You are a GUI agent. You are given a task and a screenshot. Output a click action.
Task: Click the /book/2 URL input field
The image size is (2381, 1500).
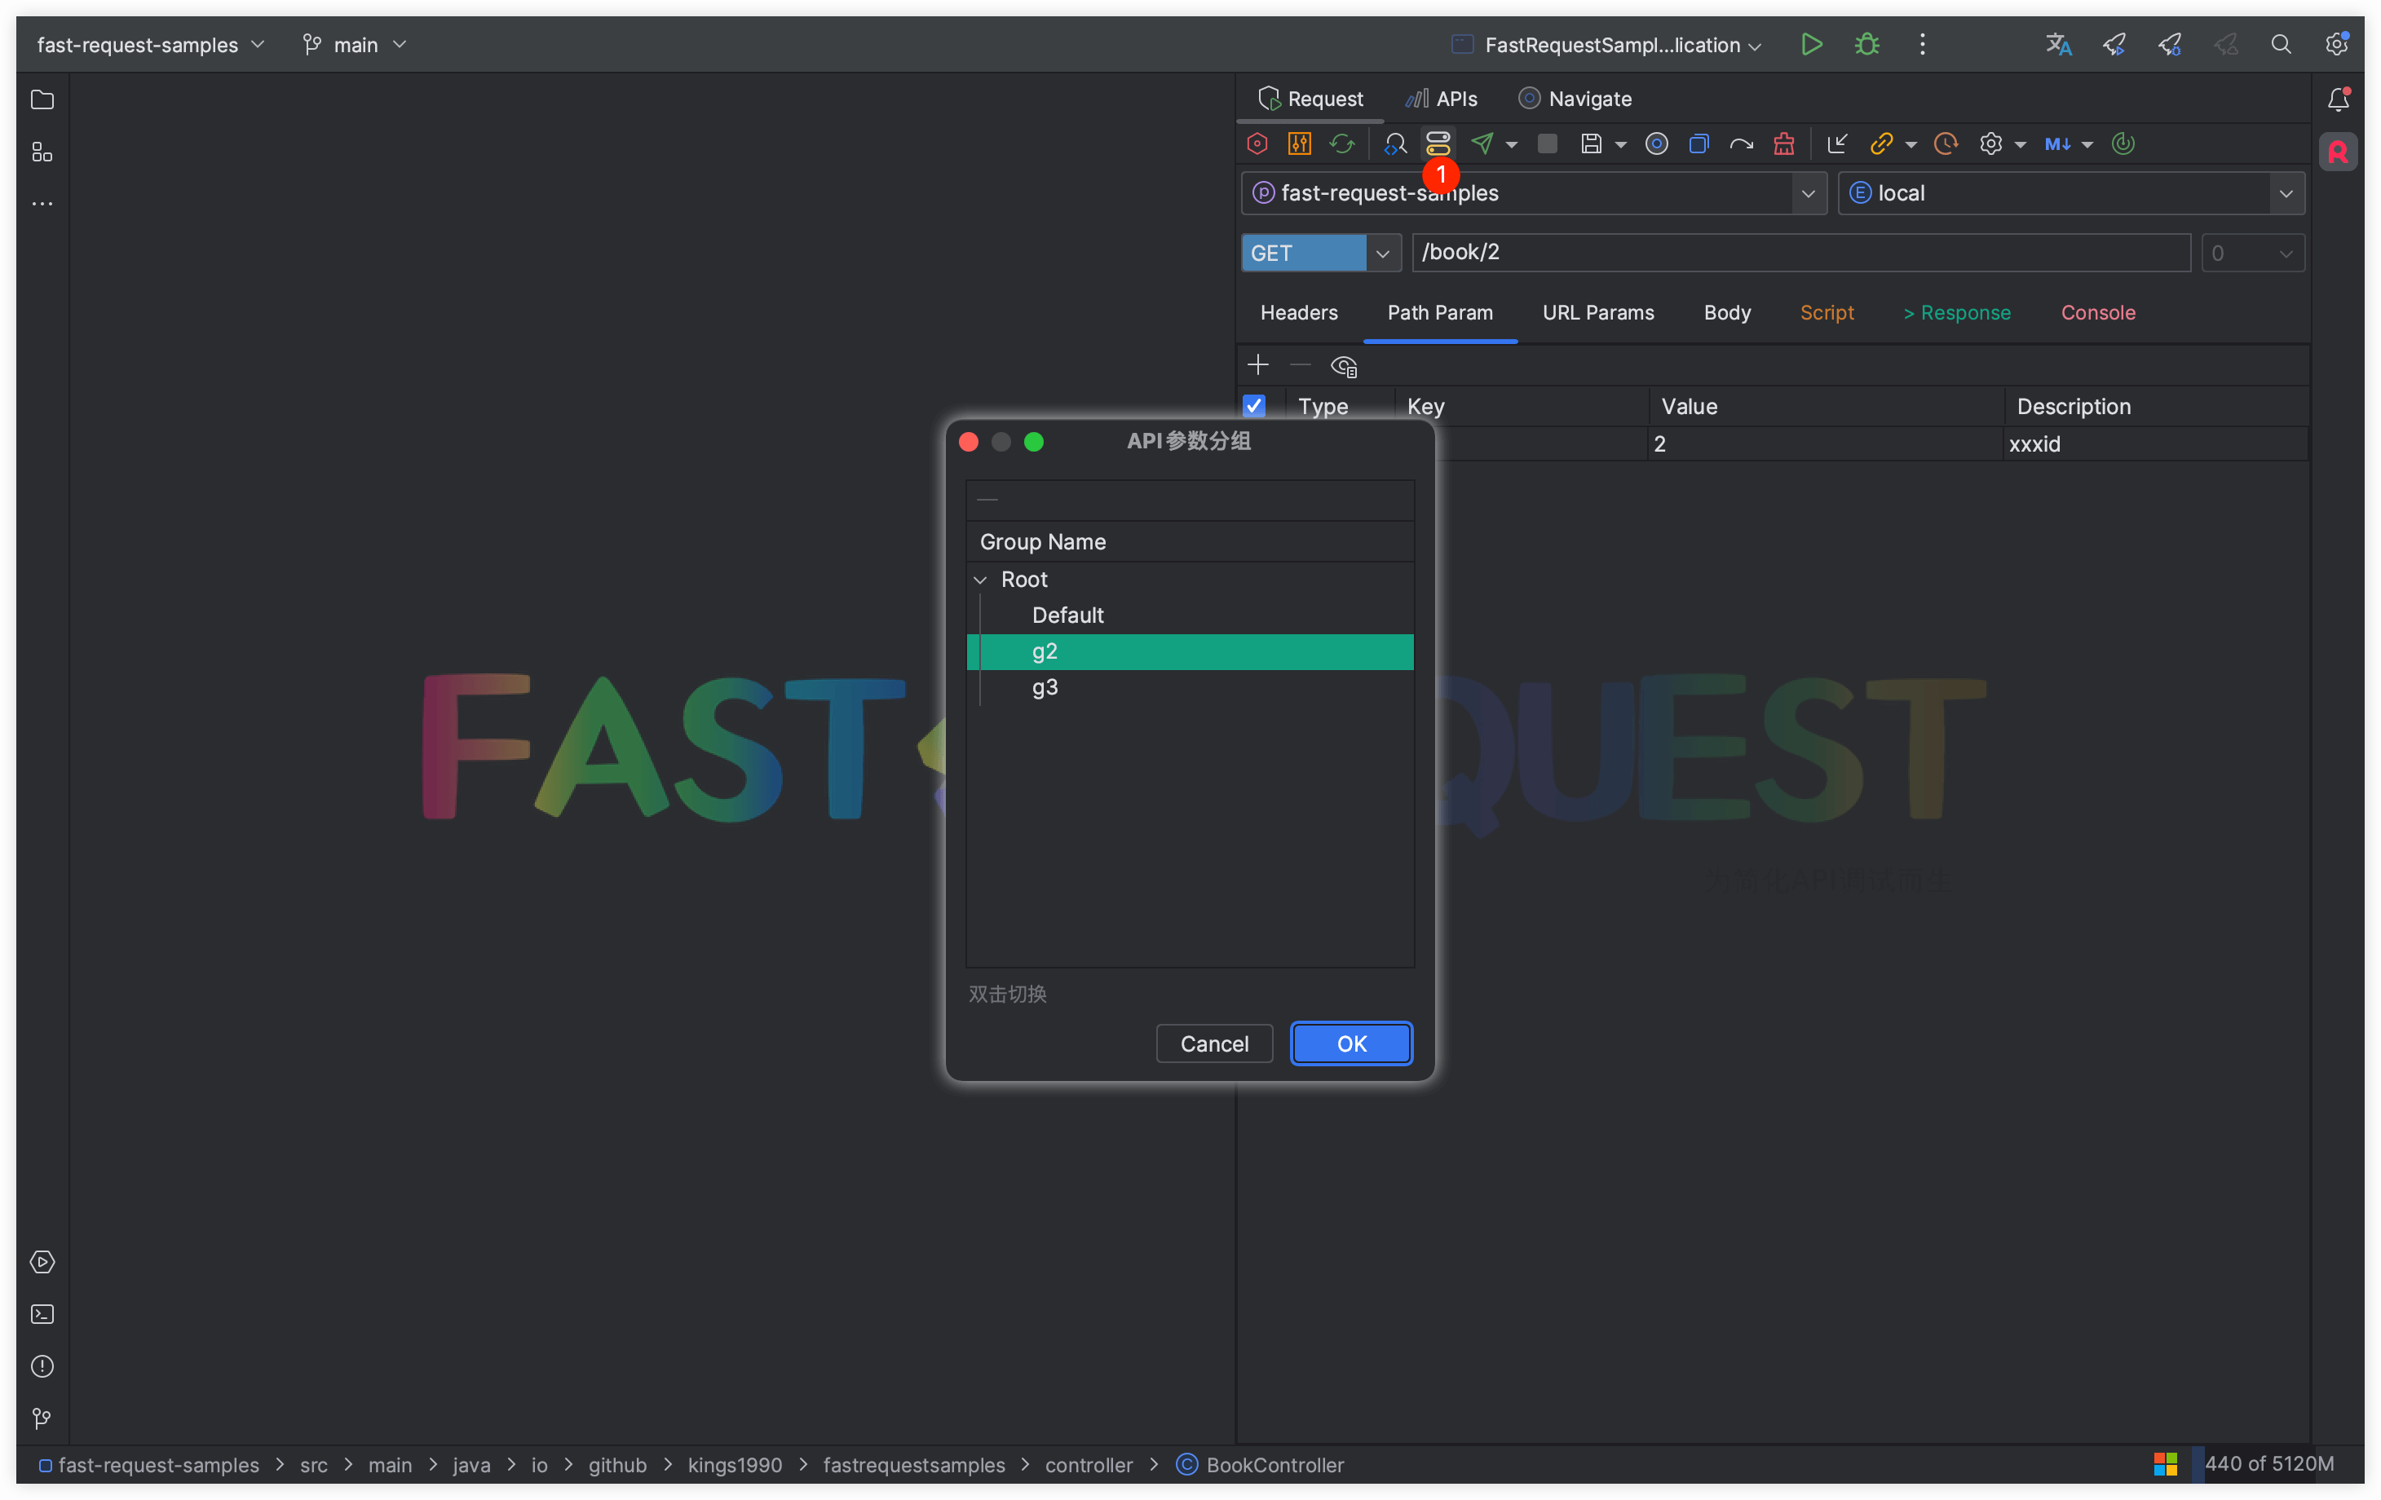pos(1800,254)
